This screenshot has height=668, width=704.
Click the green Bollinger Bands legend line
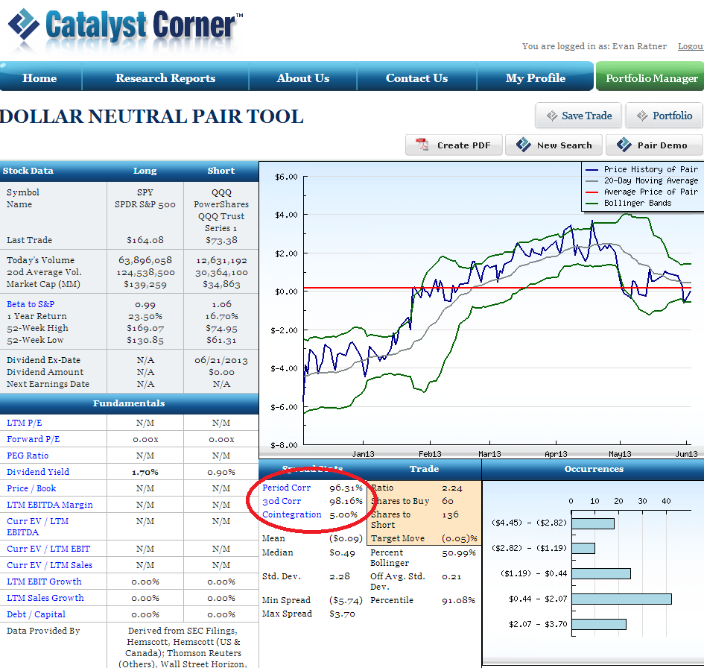click(592, 204)
